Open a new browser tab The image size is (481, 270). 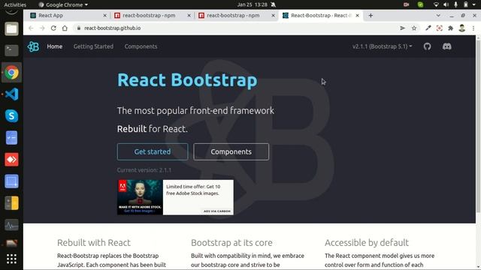coord(371,15)
